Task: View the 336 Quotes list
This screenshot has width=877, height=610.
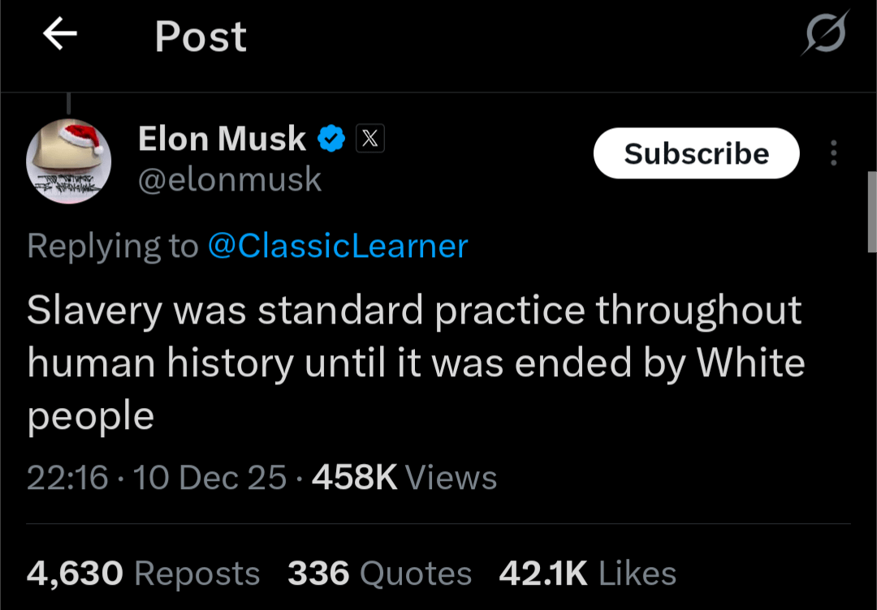Action: [379, 573]
